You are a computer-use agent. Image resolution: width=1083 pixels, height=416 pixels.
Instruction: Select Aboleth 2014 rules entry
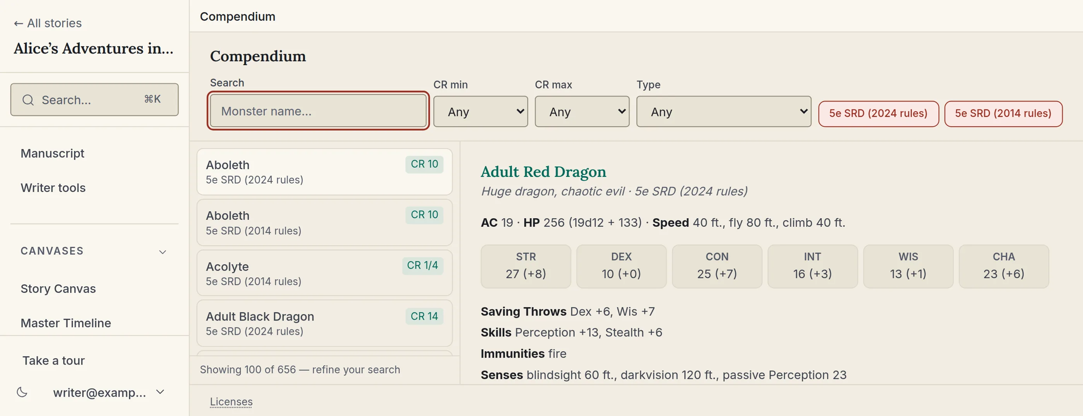tap(325, 222)
